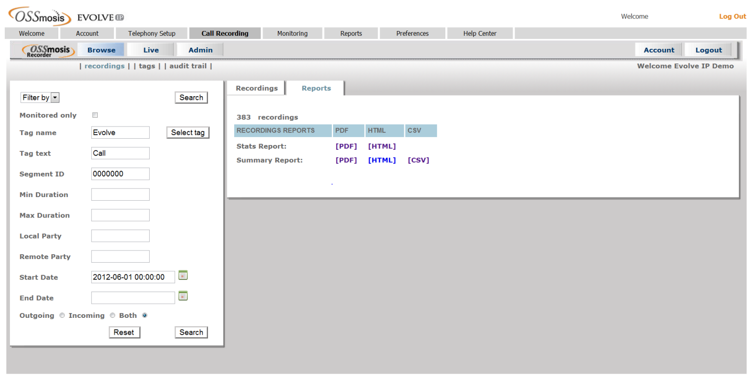Click the OSSmosis Evolve IP header logo

66,16
